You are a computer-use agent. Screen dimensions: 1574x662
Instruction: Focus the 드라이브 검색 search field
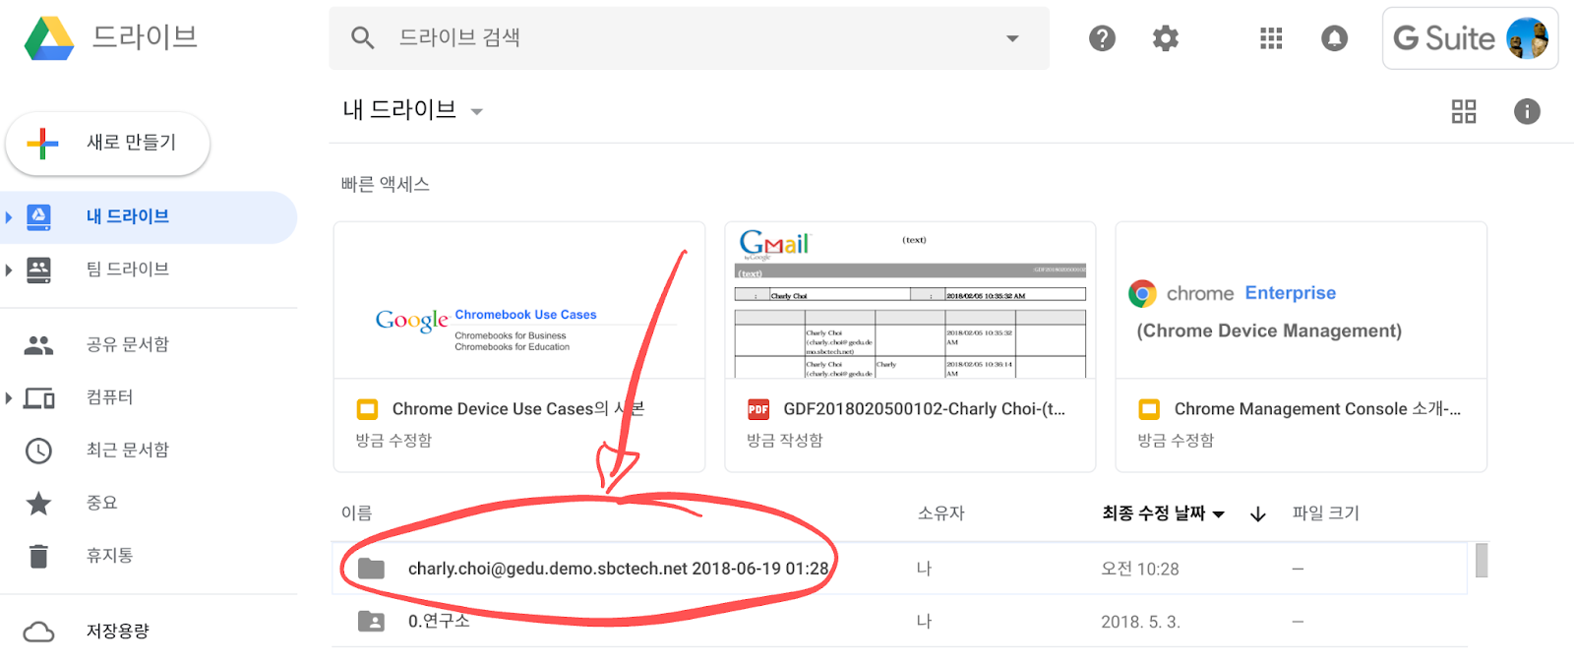tap(689, 38)
